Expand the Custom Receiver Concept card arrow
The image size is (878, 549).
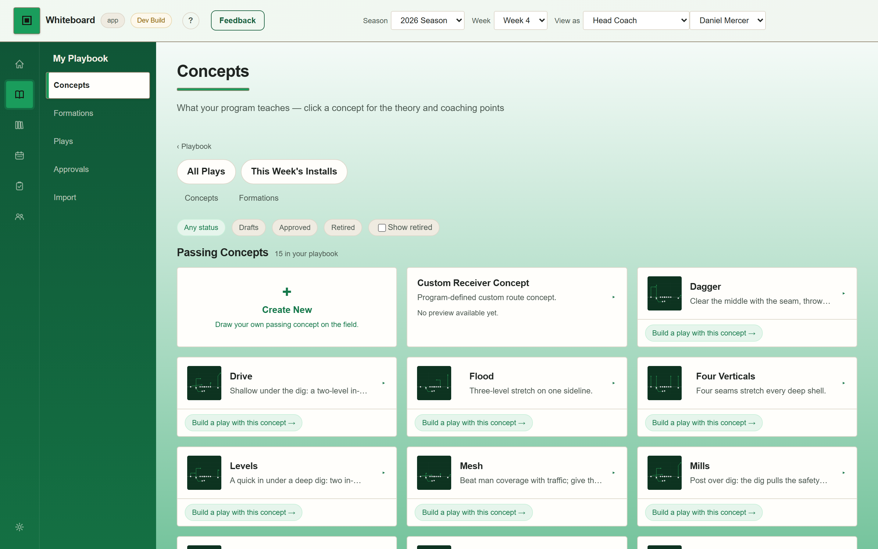[613, 297]
